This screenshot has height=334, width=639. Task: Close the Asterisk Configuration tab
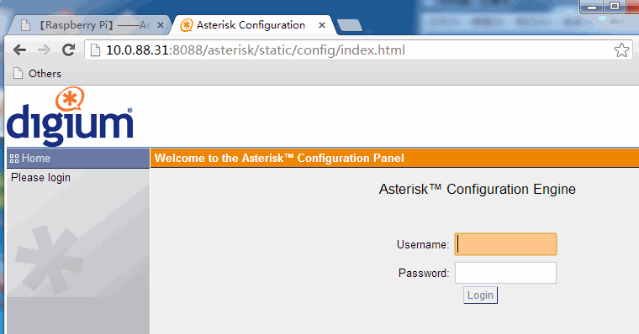tap(322, 25)
